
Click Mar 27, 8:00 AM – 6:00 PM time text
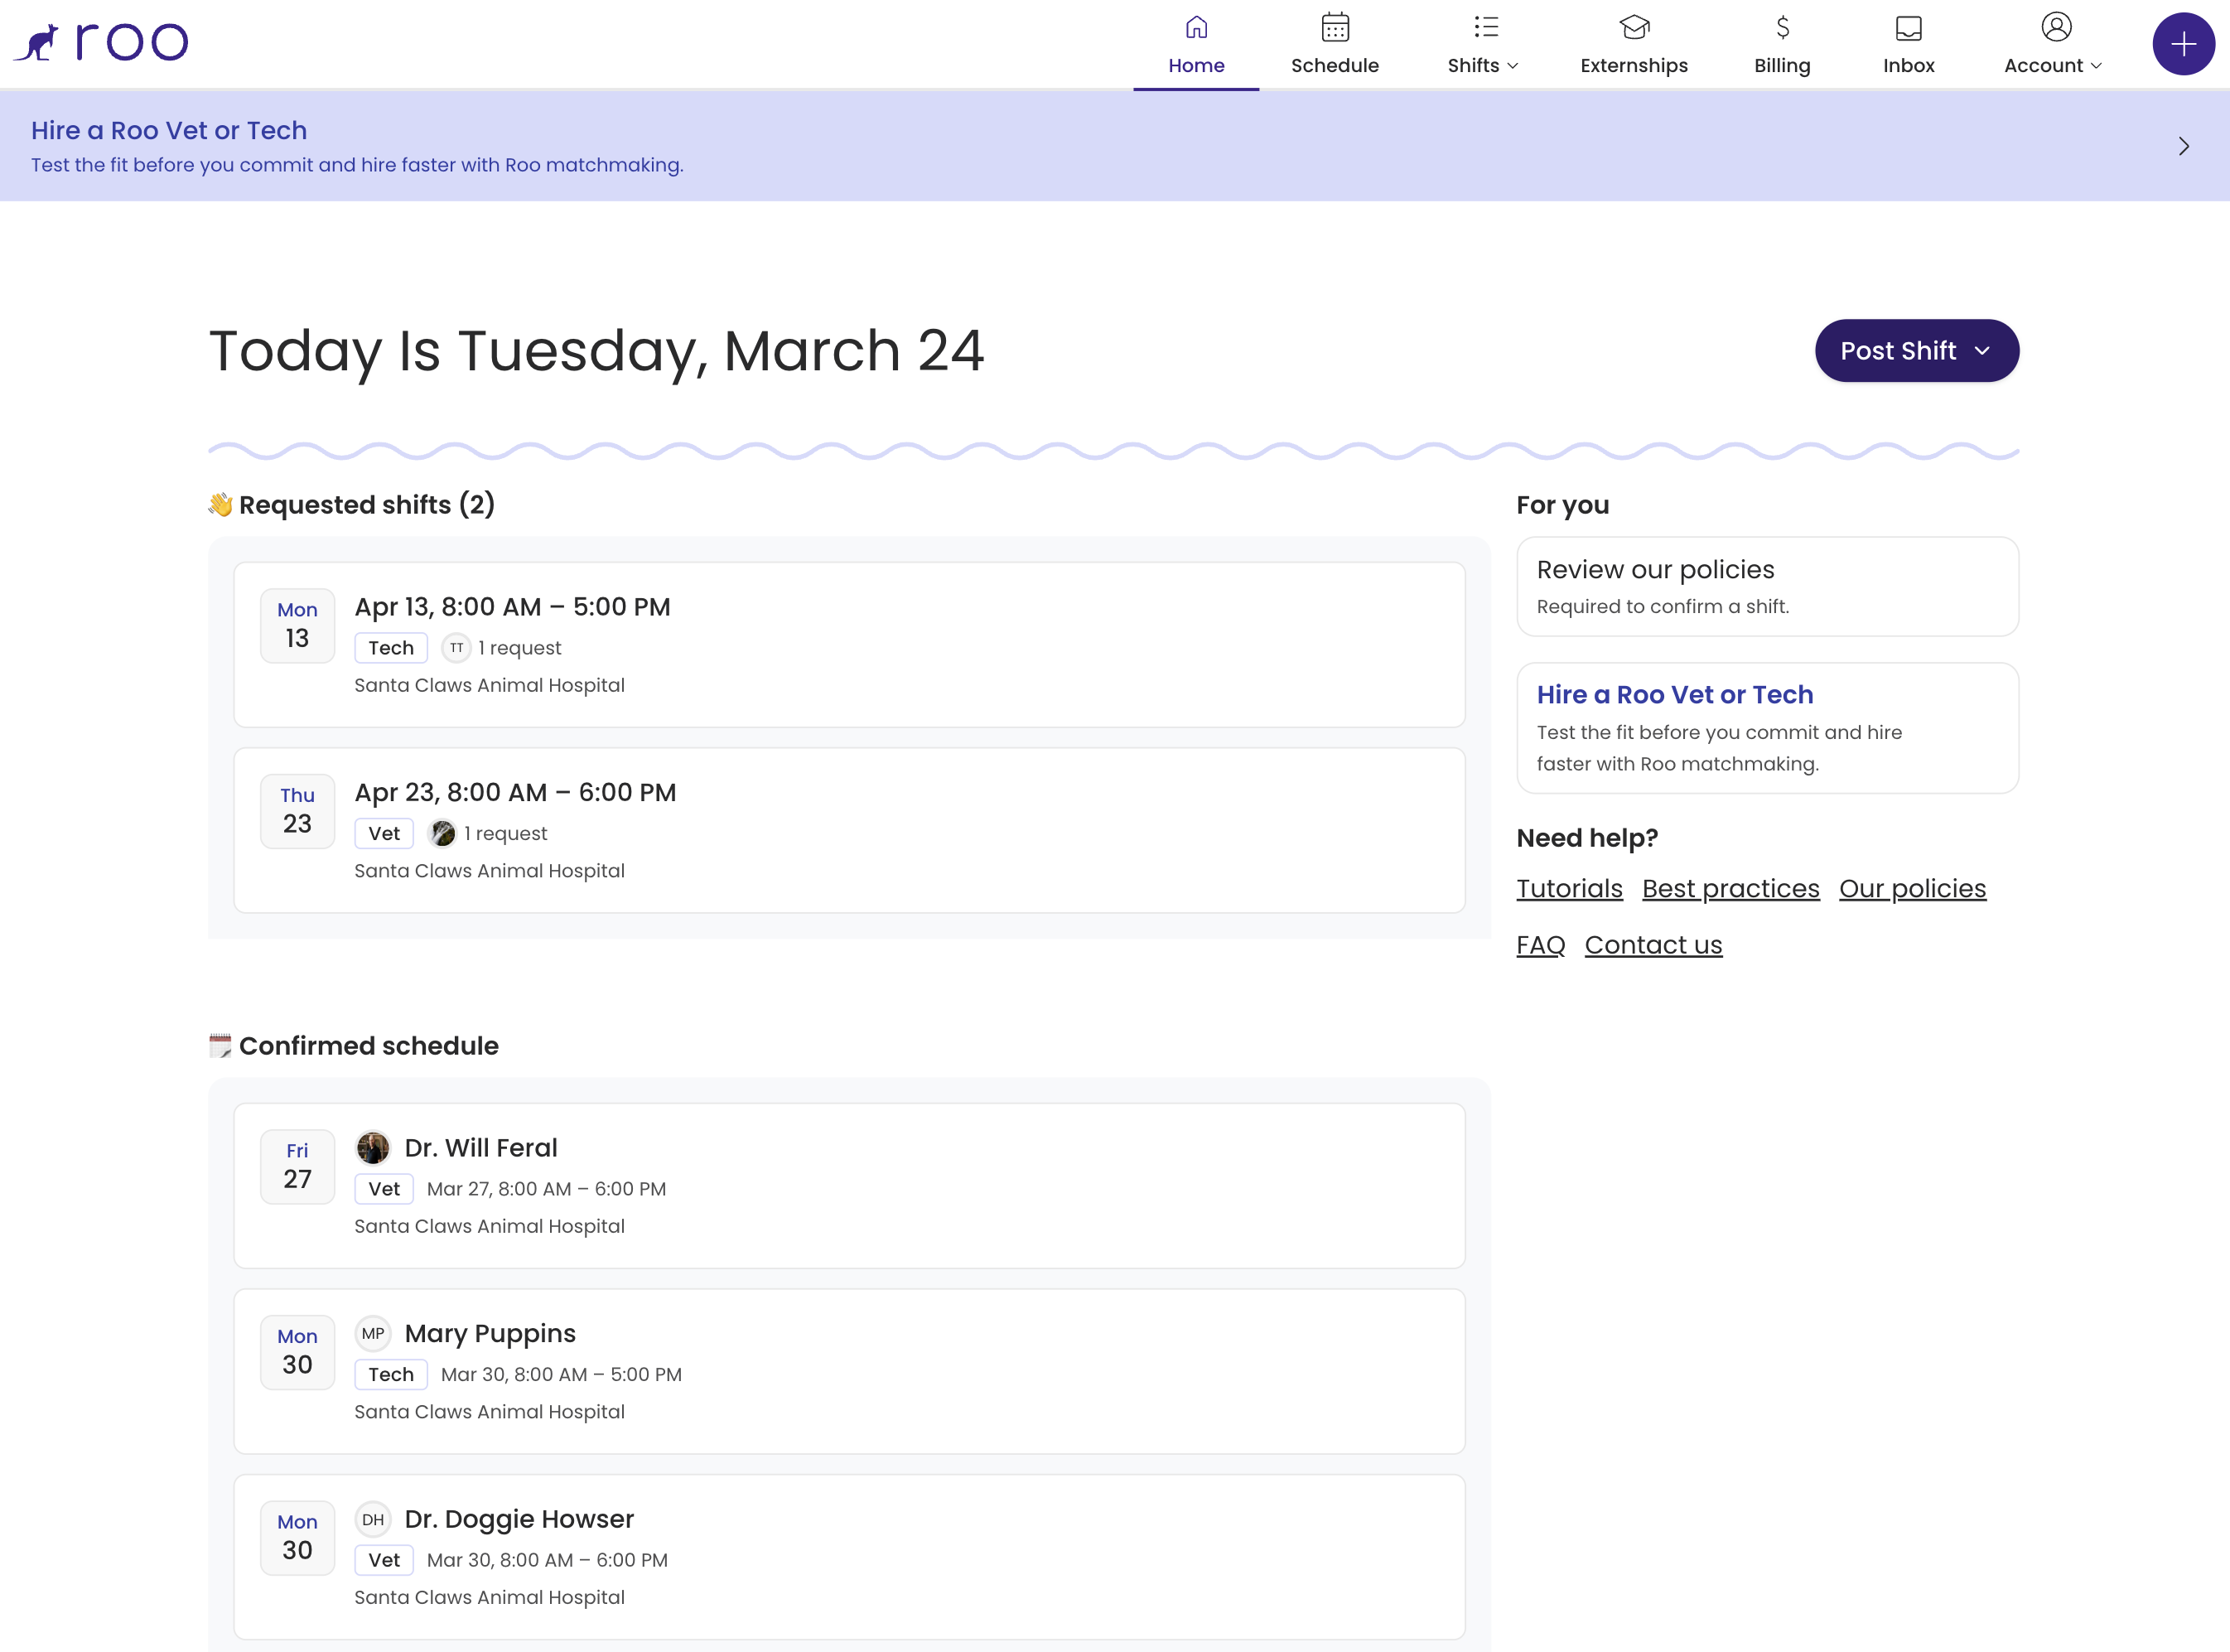[546, 1189]
